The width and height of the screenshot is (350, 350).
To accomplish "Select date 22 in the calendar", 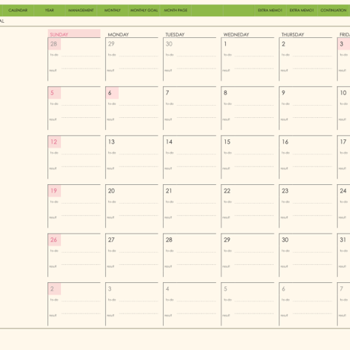I will 227,191.
